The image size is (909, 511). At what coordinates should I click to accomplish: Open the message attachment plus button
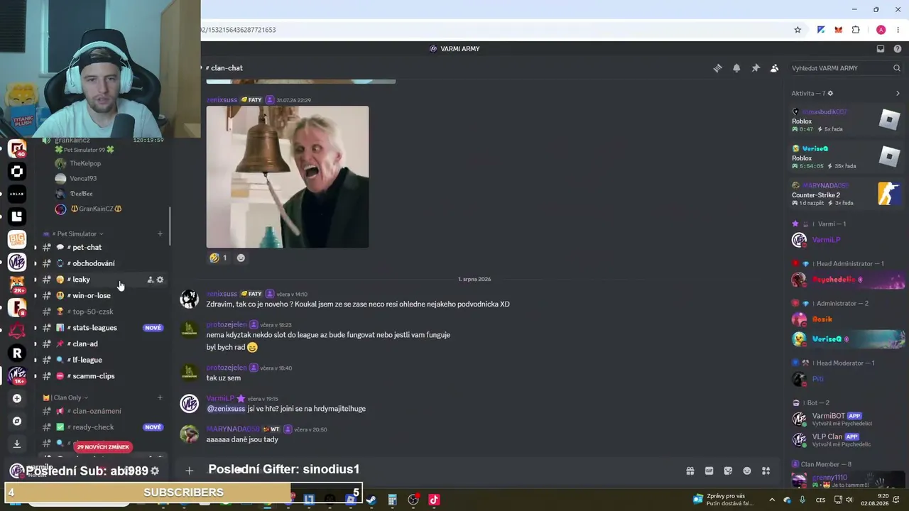tap(189, 471)
